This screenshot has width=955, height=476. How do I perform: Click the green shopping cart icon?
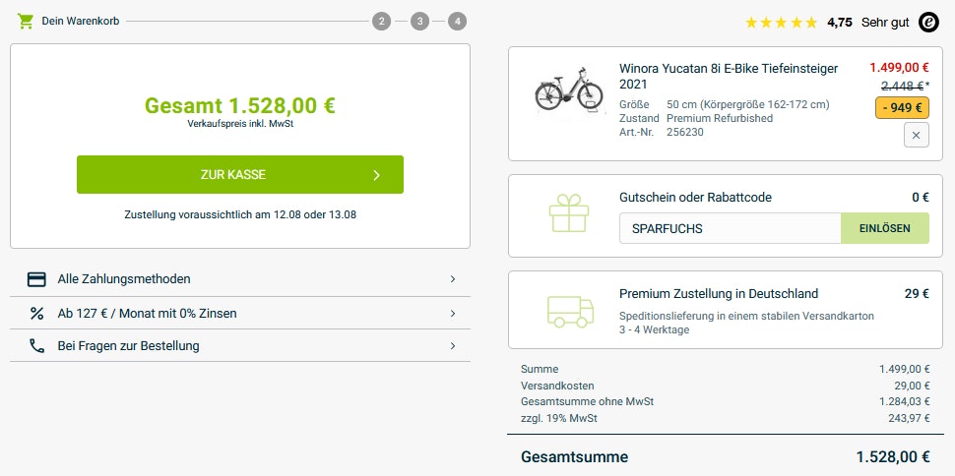pyautogui.click(x=26, y=21)
